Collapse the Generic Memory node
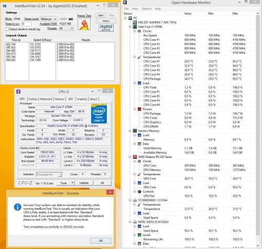 click(x=130, y=131)
